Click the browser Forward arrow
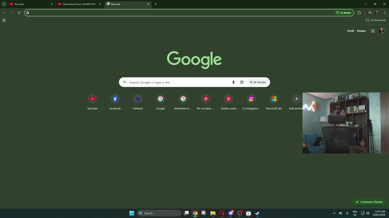The width and height of the screenshot is (389, 218). pos(12,13)
